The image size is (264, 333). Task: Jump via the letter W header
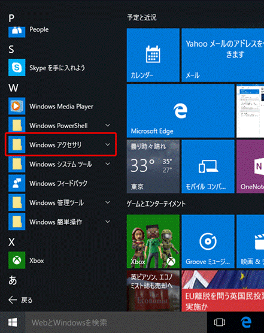click(13, 87)
